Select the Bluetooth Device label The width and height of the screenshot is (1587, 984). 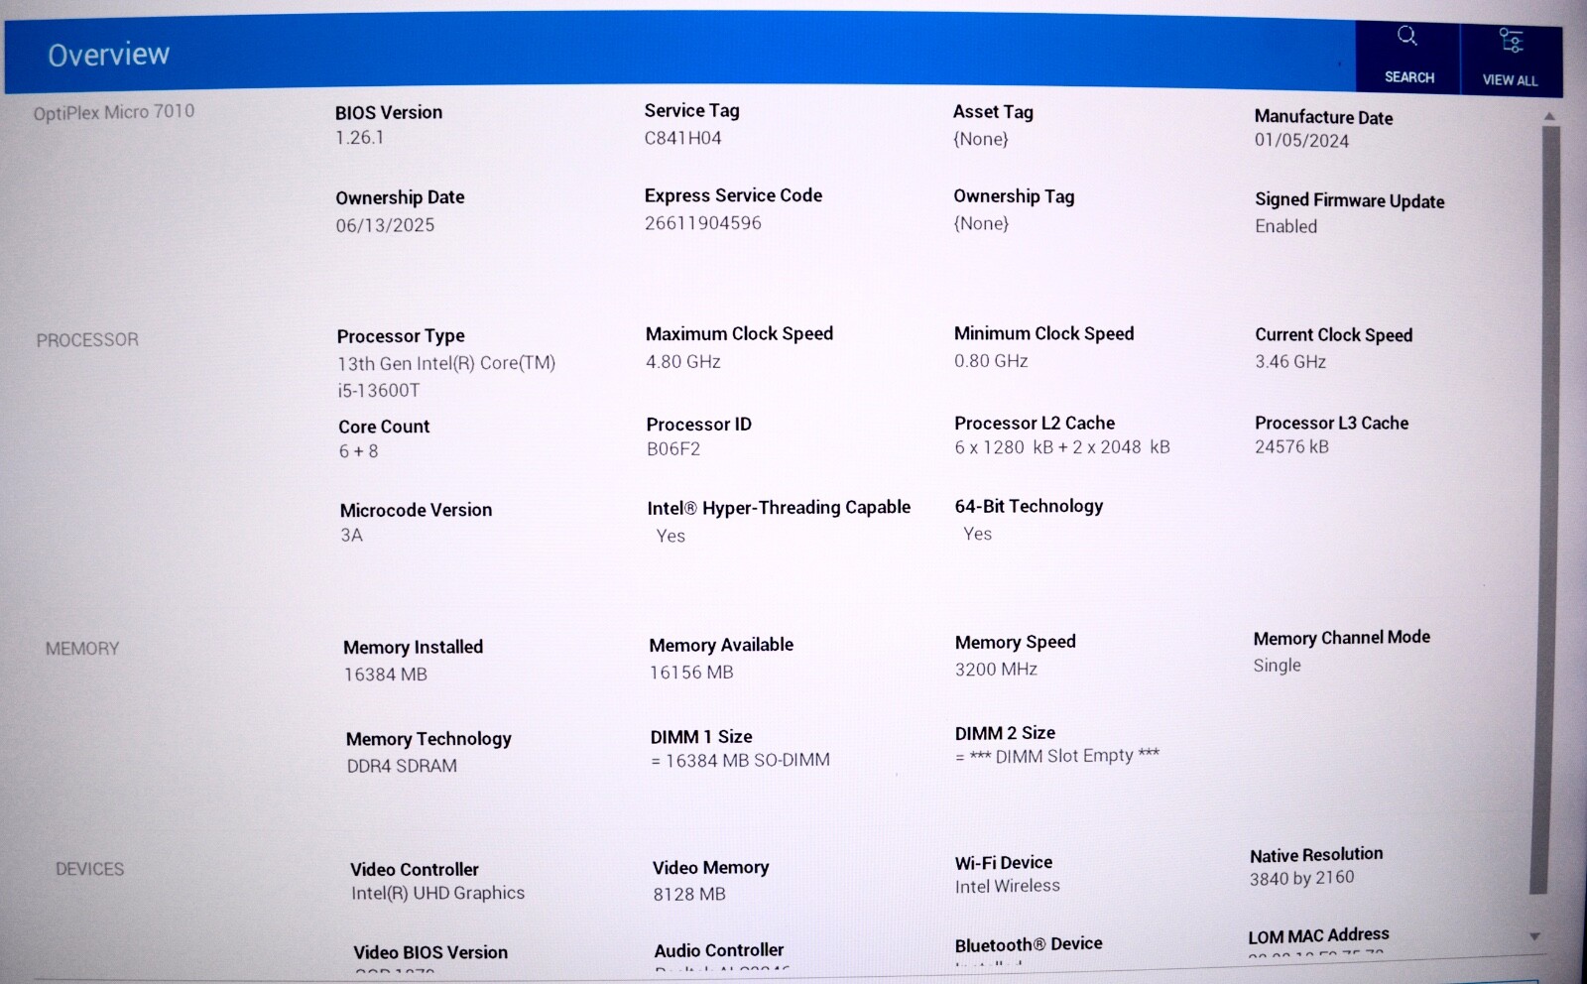(1029, 944)
